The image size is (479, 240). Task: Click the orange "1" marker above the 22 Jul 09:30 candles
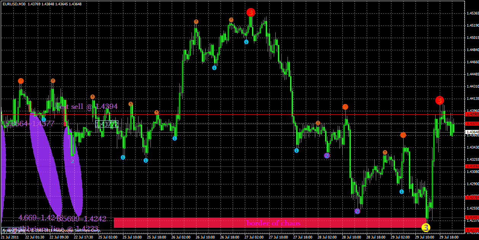tap(53, 80)
